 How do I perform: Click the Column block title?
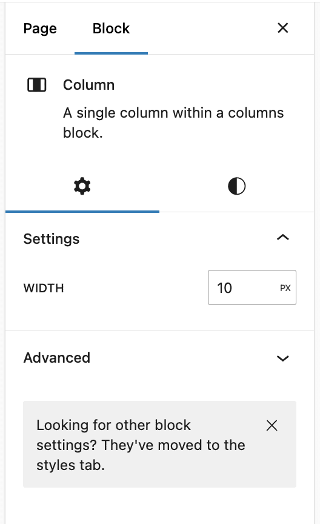[89, 85]
